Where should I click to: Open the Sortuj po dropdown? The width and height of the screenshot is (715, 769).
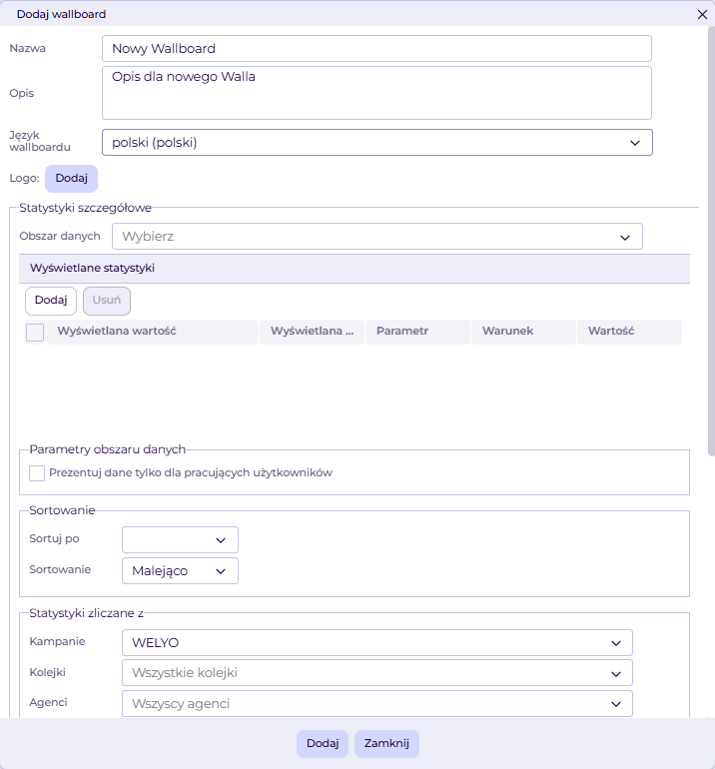(180, 540)
